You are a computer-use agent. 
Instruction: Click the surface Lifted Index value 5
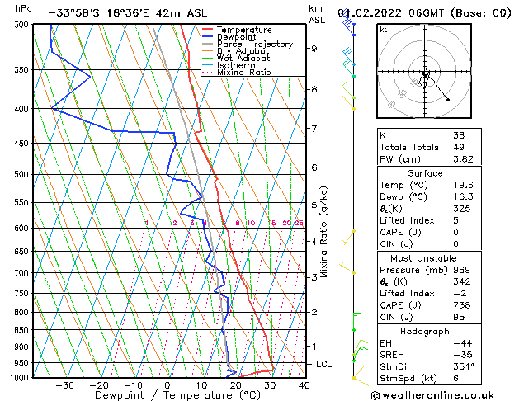coord(456,220)
